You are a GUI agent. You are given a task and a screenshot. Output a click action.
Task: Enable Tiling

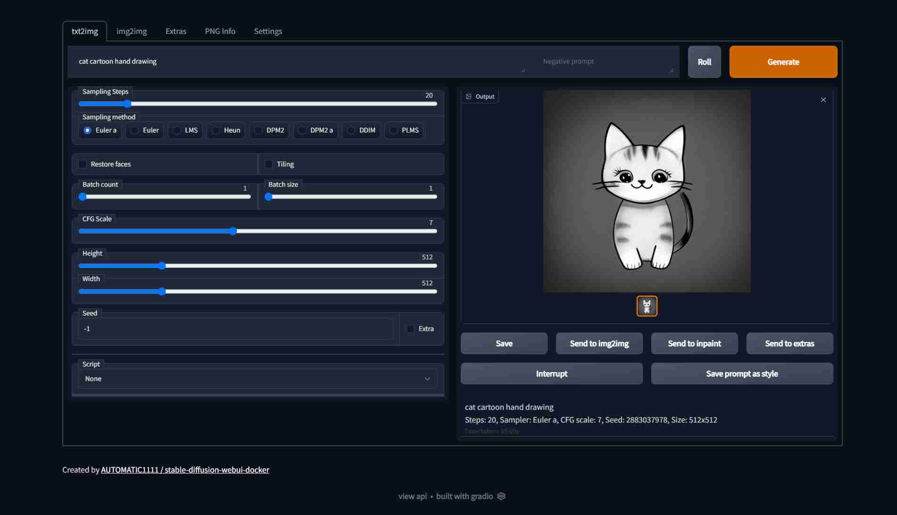click(268, 164)
